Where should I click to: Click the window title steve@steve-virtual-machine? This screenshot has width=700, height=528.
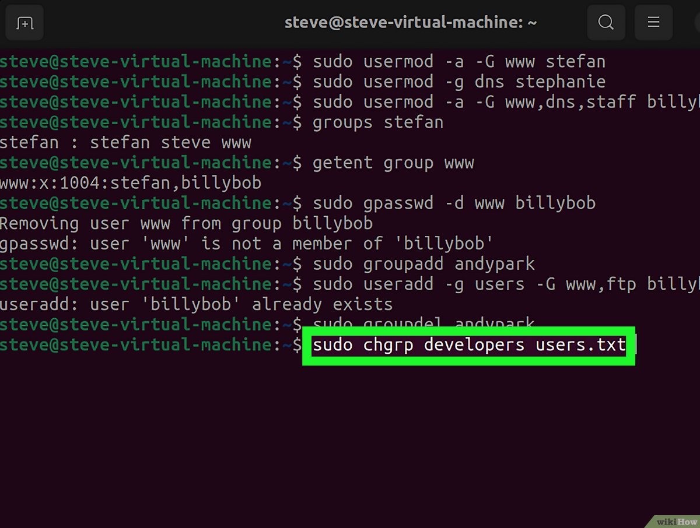411,23
